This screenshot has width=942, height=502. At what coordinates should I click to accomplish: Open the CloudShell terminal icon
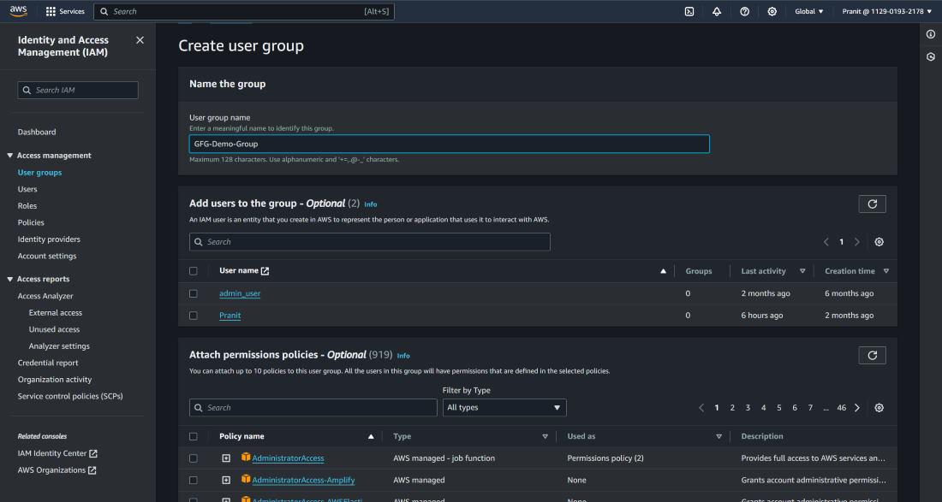point(689,11)
